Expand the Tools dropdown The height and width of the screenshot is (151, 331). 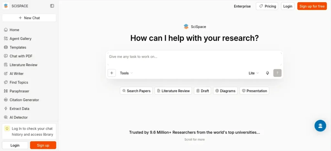point(126,73)
